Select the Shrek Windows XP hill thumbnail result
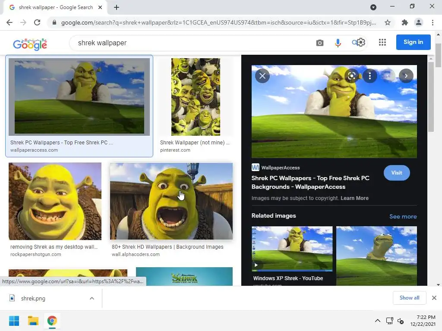Image resolution: width=442 pixels, height=331 pixels. tap(79, 97)
